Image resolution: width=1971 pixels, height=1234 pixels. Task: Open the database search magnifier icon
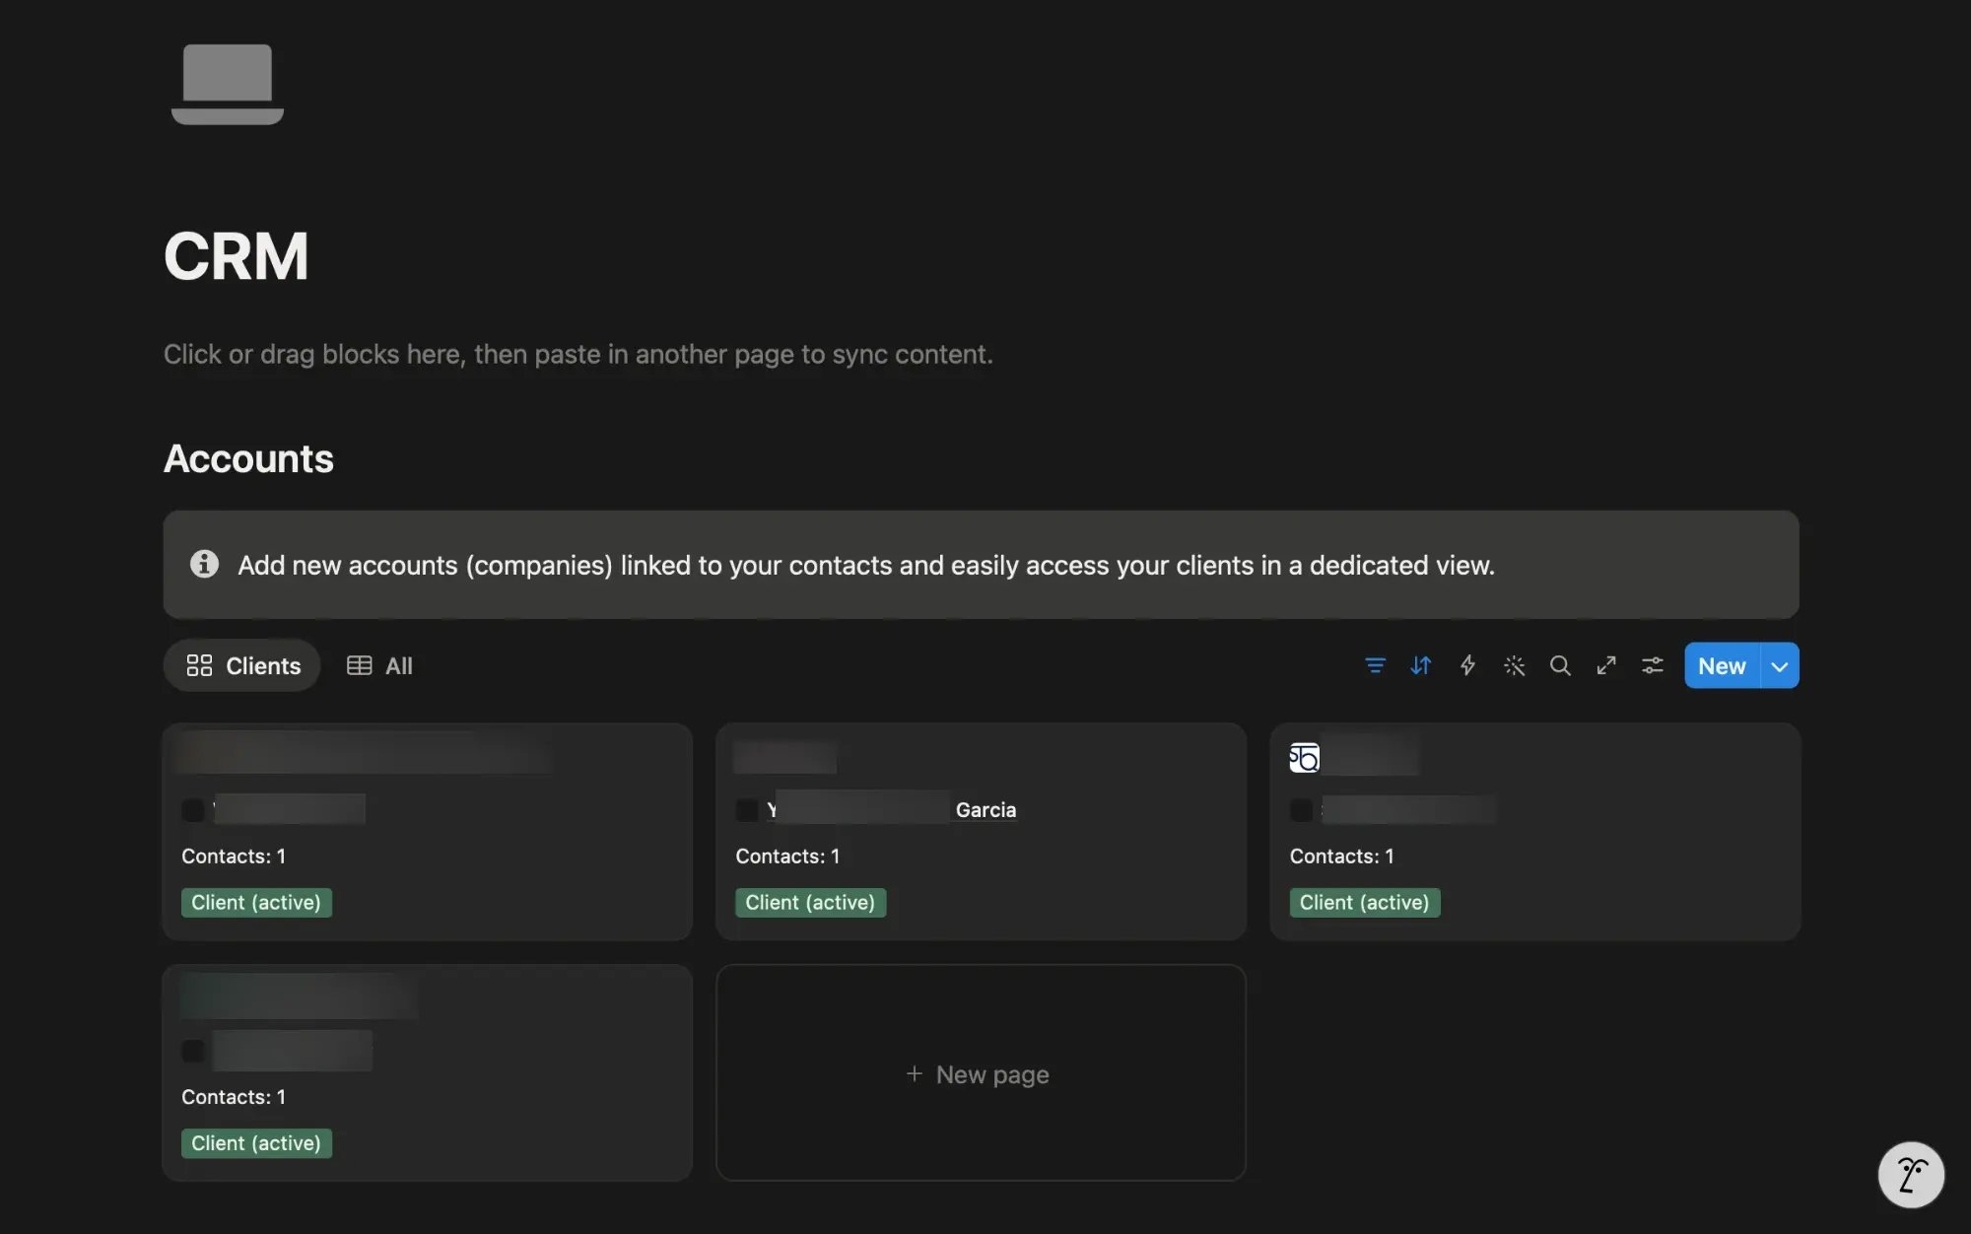click(1560, 665)
